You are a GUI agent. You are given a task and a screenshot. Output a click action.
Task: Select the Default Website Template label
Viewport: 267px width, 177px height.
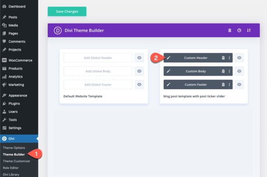(x=83, y=96)
